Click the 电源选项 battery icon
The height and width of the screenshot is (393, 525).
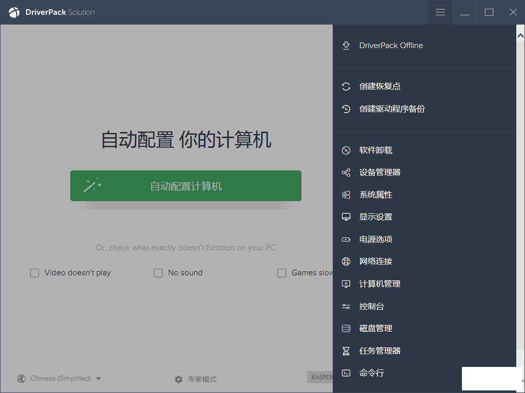[x=346, y=239]
